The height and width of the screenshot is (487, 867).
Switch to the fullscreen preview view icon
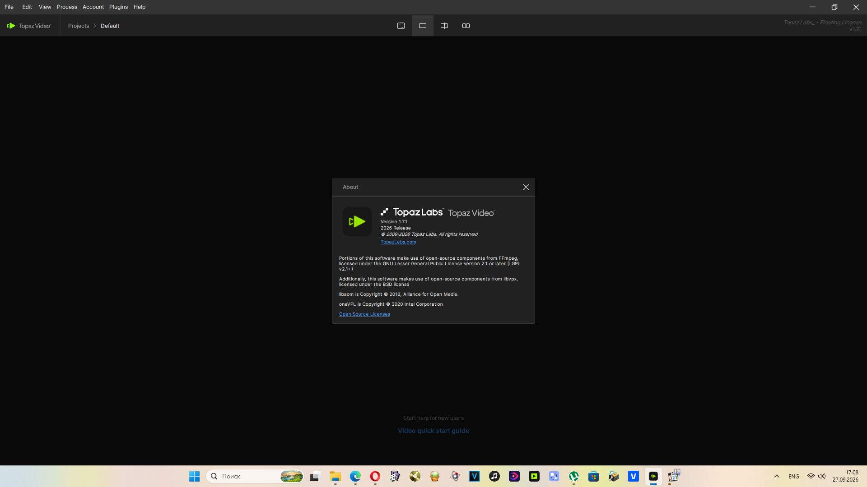(x=401, y=26)
